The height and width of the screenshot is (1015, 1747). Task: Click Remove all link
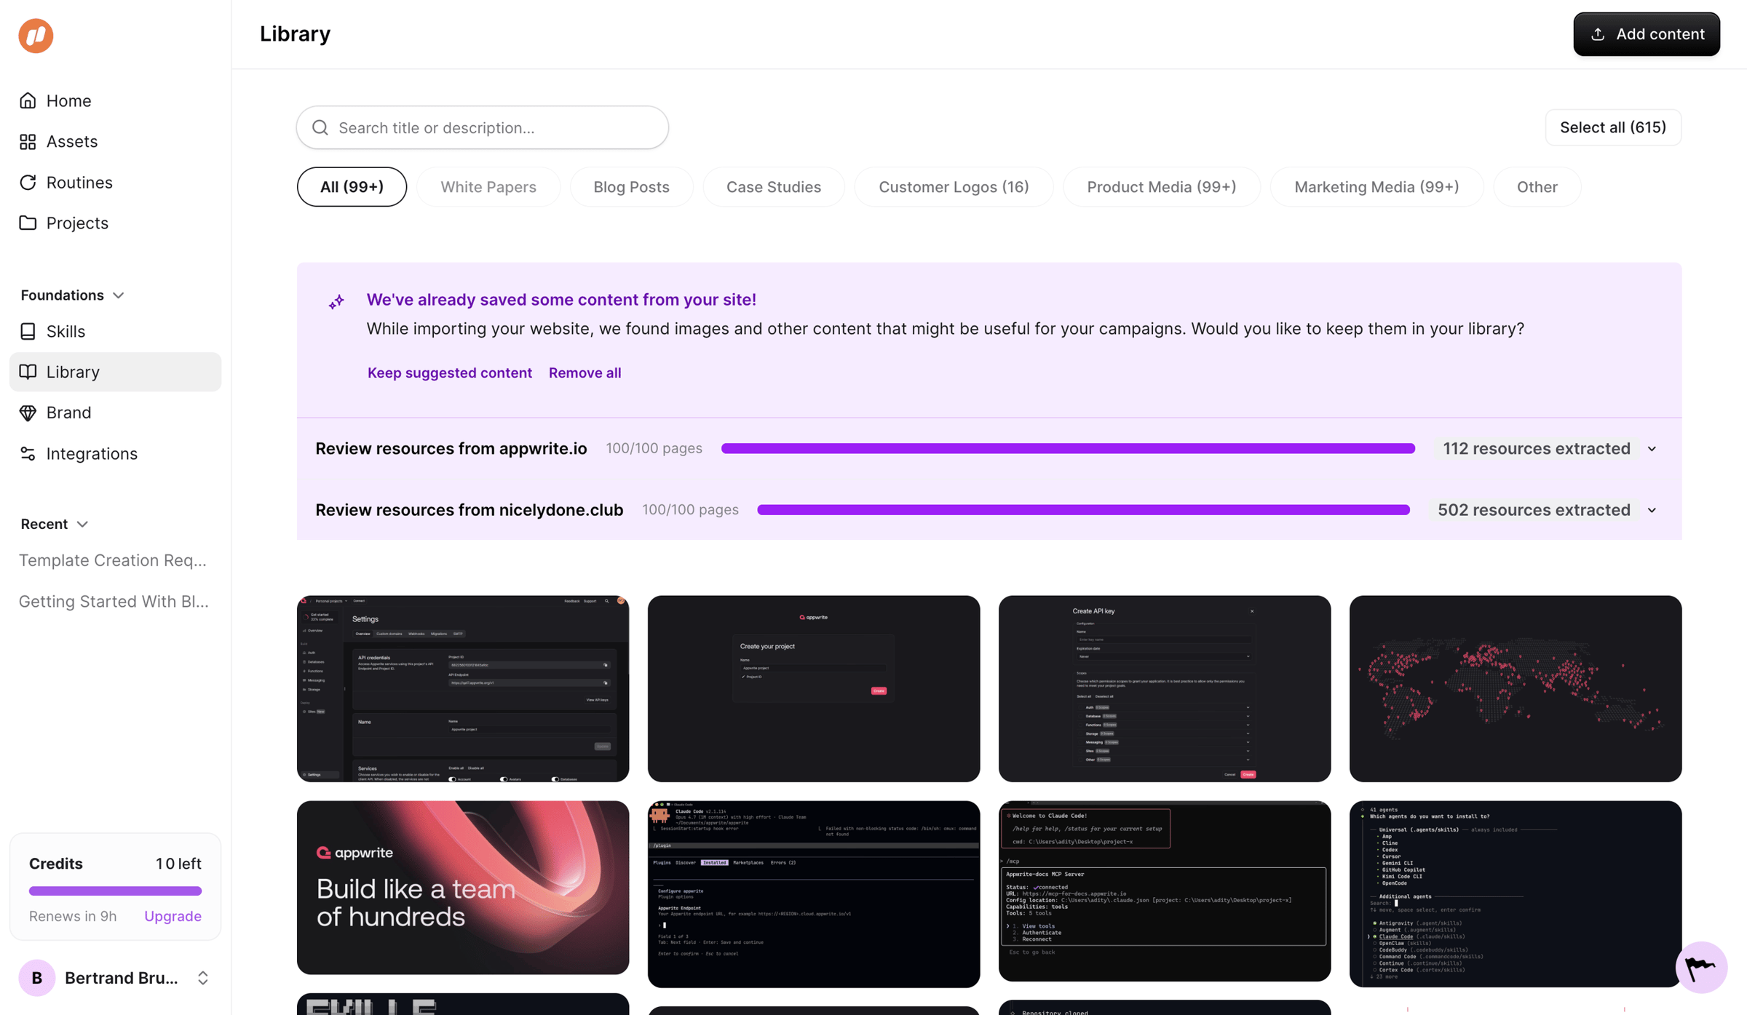[585, 373]
